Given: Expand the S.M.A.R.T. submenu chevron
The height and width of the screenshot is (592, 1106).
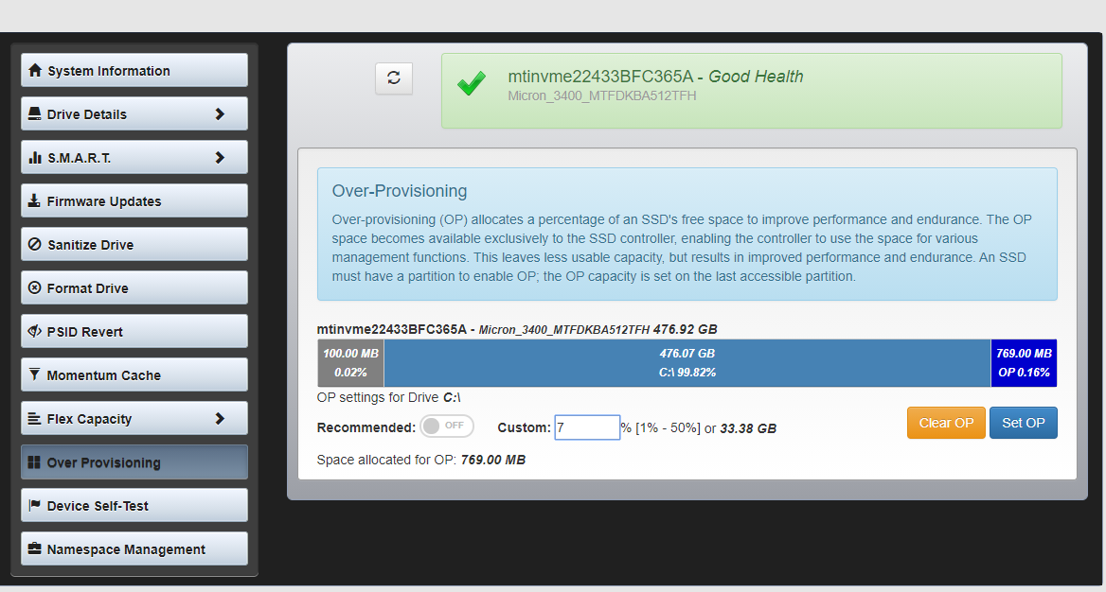Looking at the screenshot, I should (220, 158).
